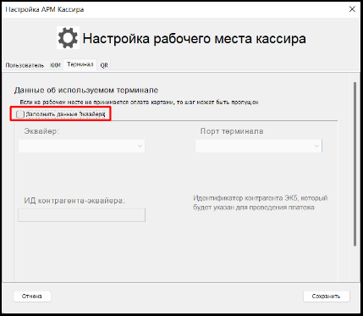Image resolution: width=363 pixels, height=316 pixels.
Task: Click the Сохранить button
Action: point(327,297)
